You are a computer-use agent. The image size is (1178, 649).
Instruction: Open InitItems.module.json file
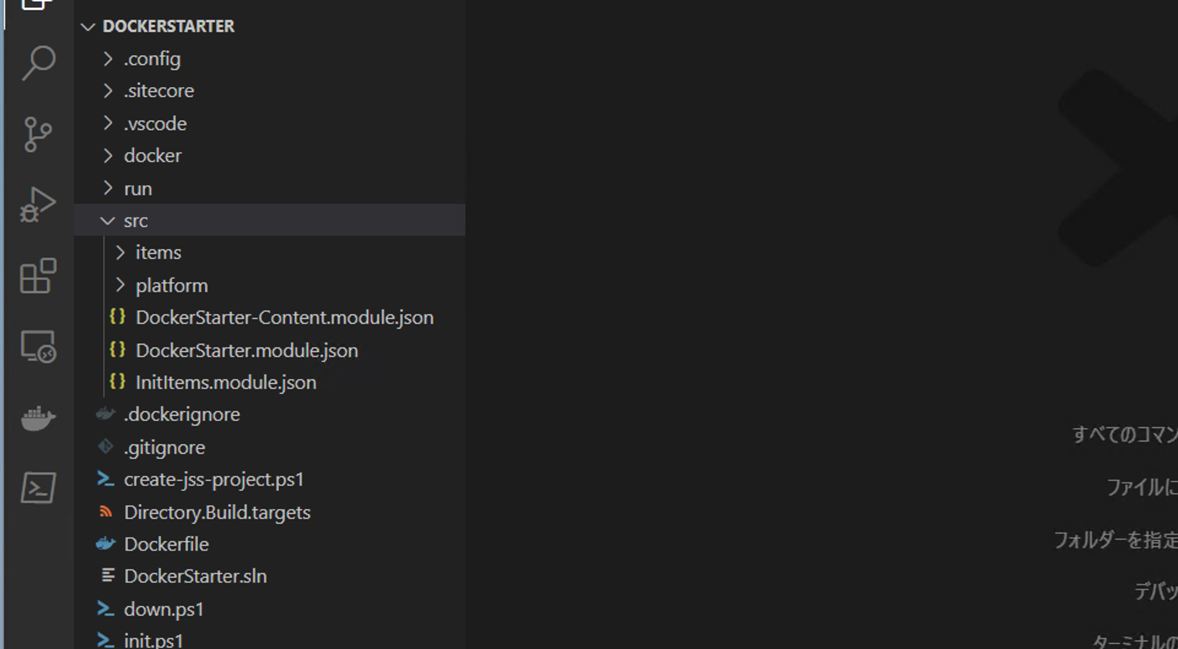(226, 383)
